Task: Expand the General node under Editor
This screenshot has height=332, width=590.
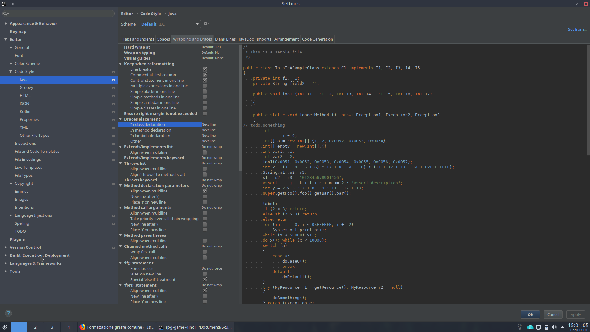Action: pyautogui.click(x=10, y=47)
